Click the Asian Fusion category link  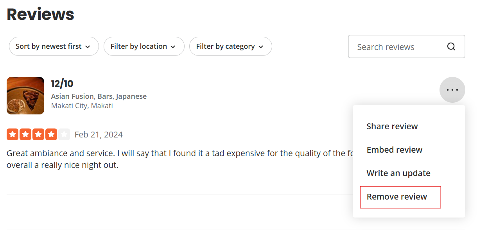click(72, 96)
